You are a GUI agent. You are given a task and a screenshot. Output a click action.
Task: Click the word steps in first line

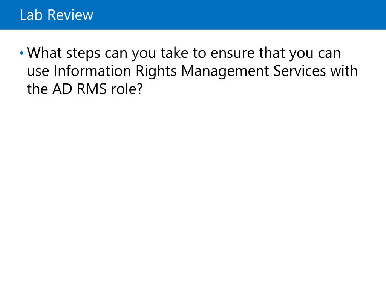click(x=83, y=54)
